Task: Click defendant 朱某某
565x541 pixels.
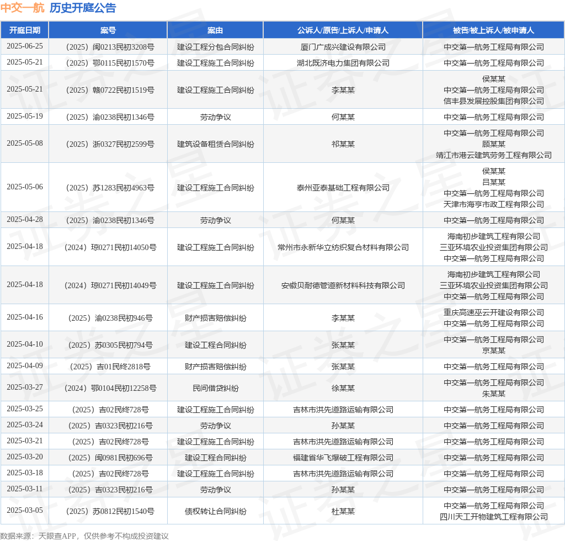Action: (x=494, y=394)
